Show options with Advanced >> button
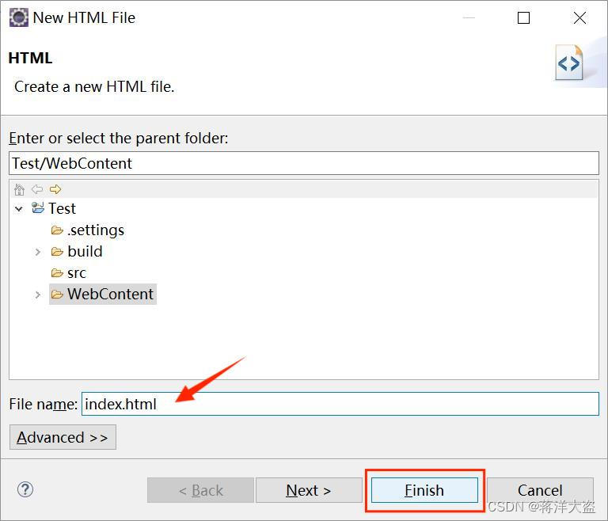The width and height of the screenshot is (608, 521). click(63, 437)
